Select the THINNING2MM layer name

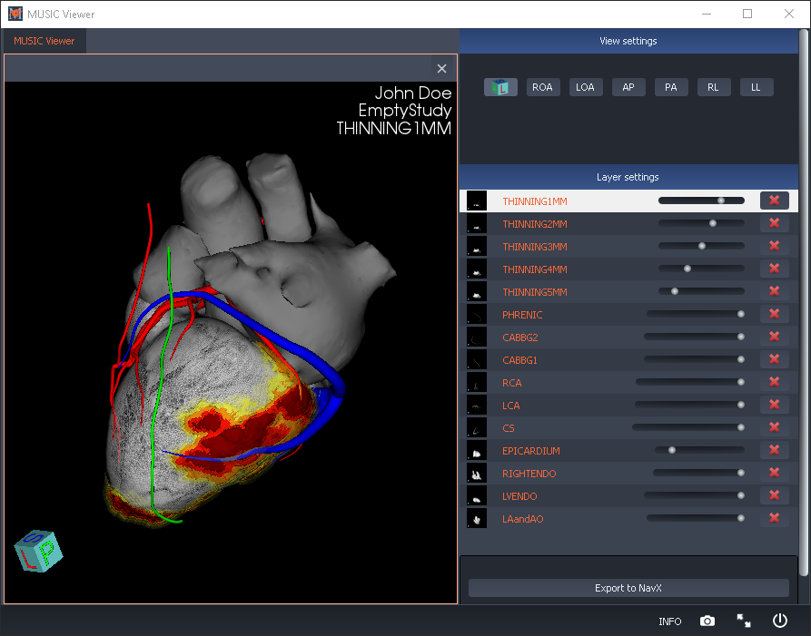[x=535, y=224]
